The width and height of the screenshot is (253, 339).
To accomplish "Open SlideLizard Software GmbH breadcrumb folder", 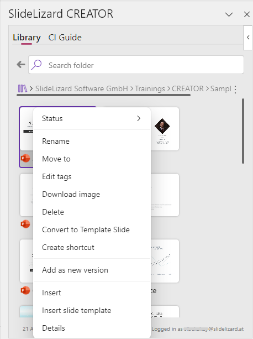I will coord(82,88).
